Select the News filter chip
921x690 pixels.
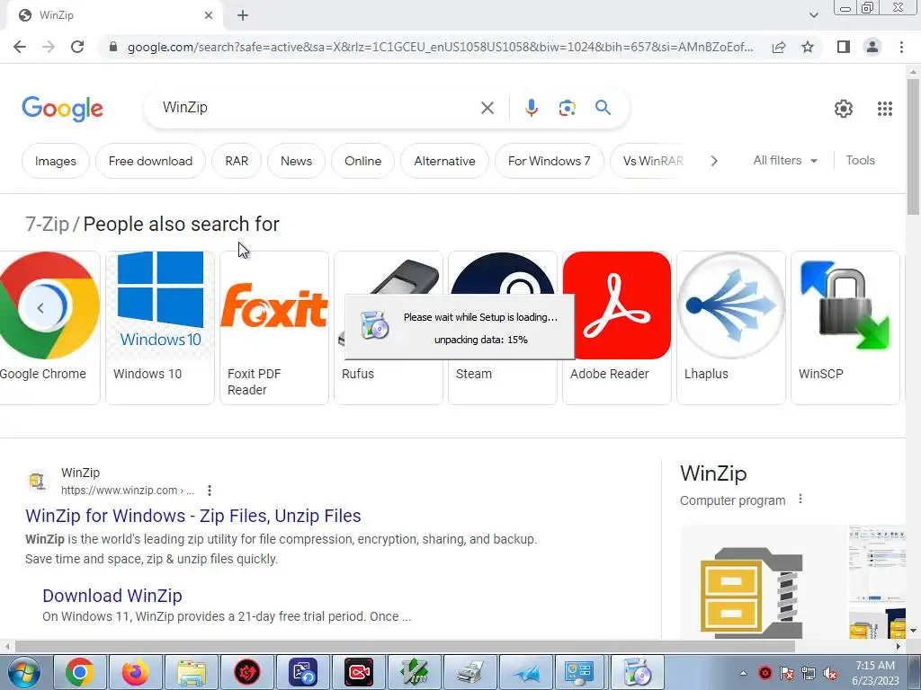coord(296,161)
